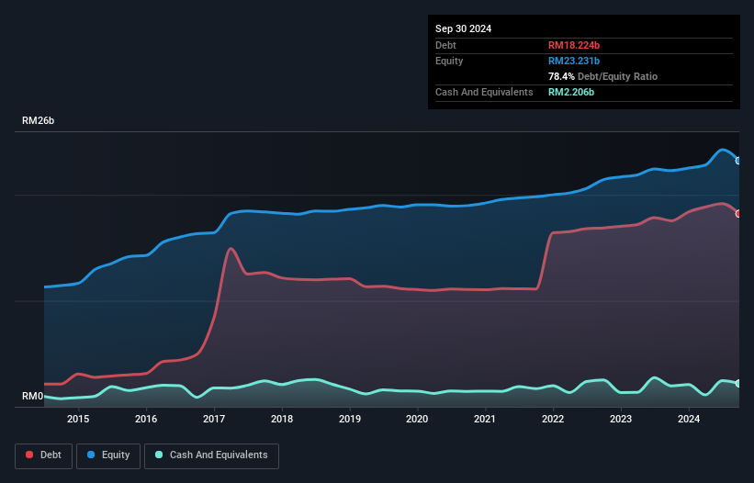
Task: Click the Debt label in tooltip
Action: [445, 45]
